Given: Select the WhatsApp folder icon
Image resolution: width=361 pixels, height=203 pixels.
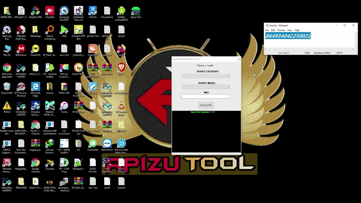Looking at the screenshot, I should (35, 32).
